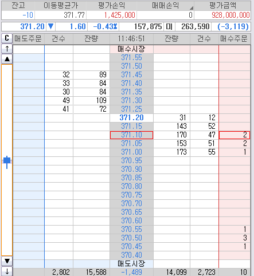The image size is (254, 276).
Task: Open the 매매손익 column corner arrow
Action: [x=192, y=8]
